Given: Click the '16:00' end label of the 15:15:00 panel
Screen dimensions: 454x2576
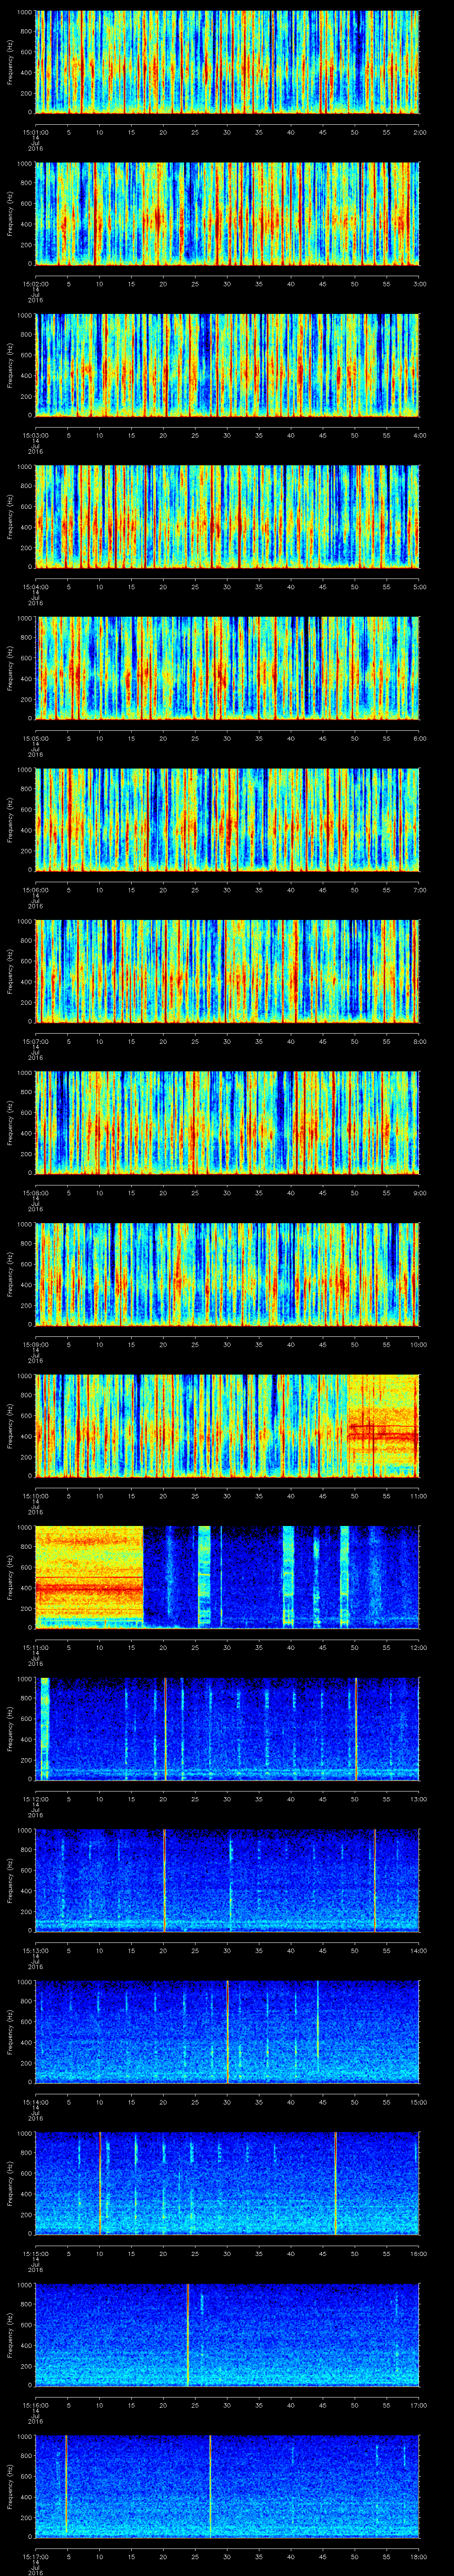Looking at the screenshot, I should pyautogui.click(x=419, y=2253).
